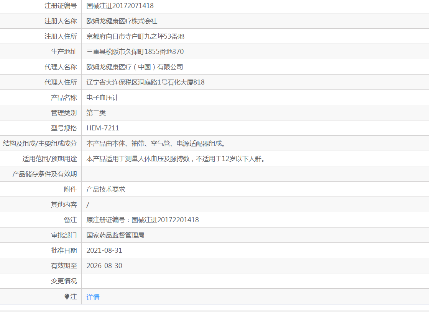Click the 有效期至 label
The height and width of the screenshot is (312, 429).
64,266
